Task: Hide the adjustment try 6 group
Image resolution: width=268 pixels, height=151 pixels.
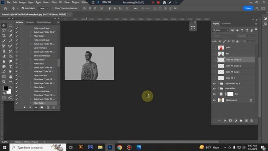Action: (214, 84)
